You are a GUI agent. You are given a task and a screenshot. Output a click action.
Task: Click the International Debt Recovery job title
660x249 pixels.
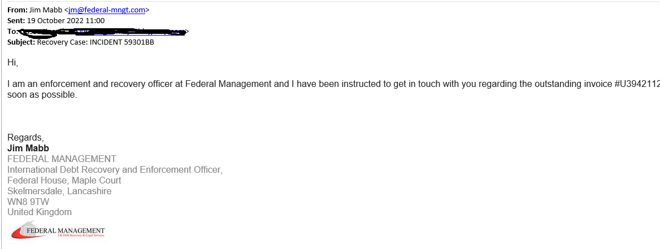[x=115, y=170]
